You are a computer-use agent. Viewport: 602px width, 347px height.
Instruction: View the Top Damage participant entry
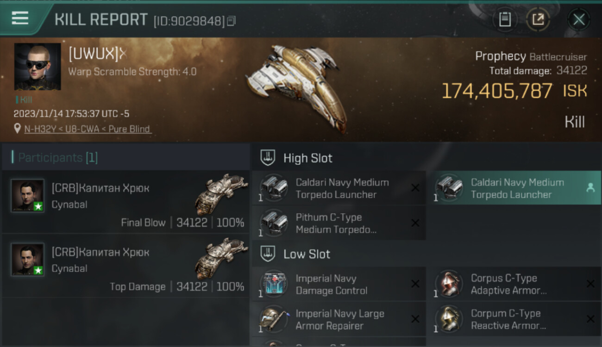126,266
